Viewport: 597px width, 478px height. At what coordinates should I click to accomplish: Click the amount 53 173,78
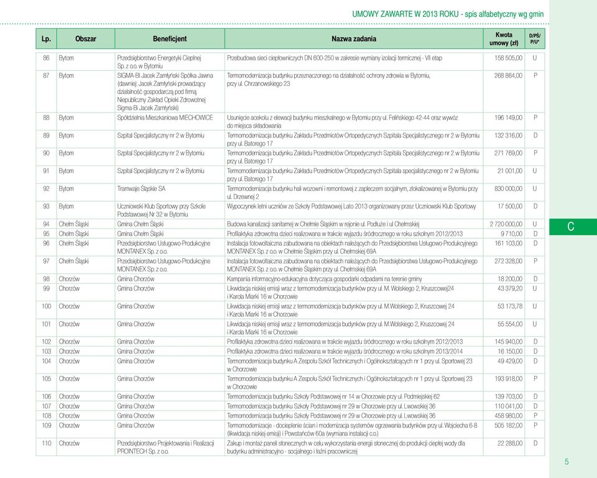(510, 306)
